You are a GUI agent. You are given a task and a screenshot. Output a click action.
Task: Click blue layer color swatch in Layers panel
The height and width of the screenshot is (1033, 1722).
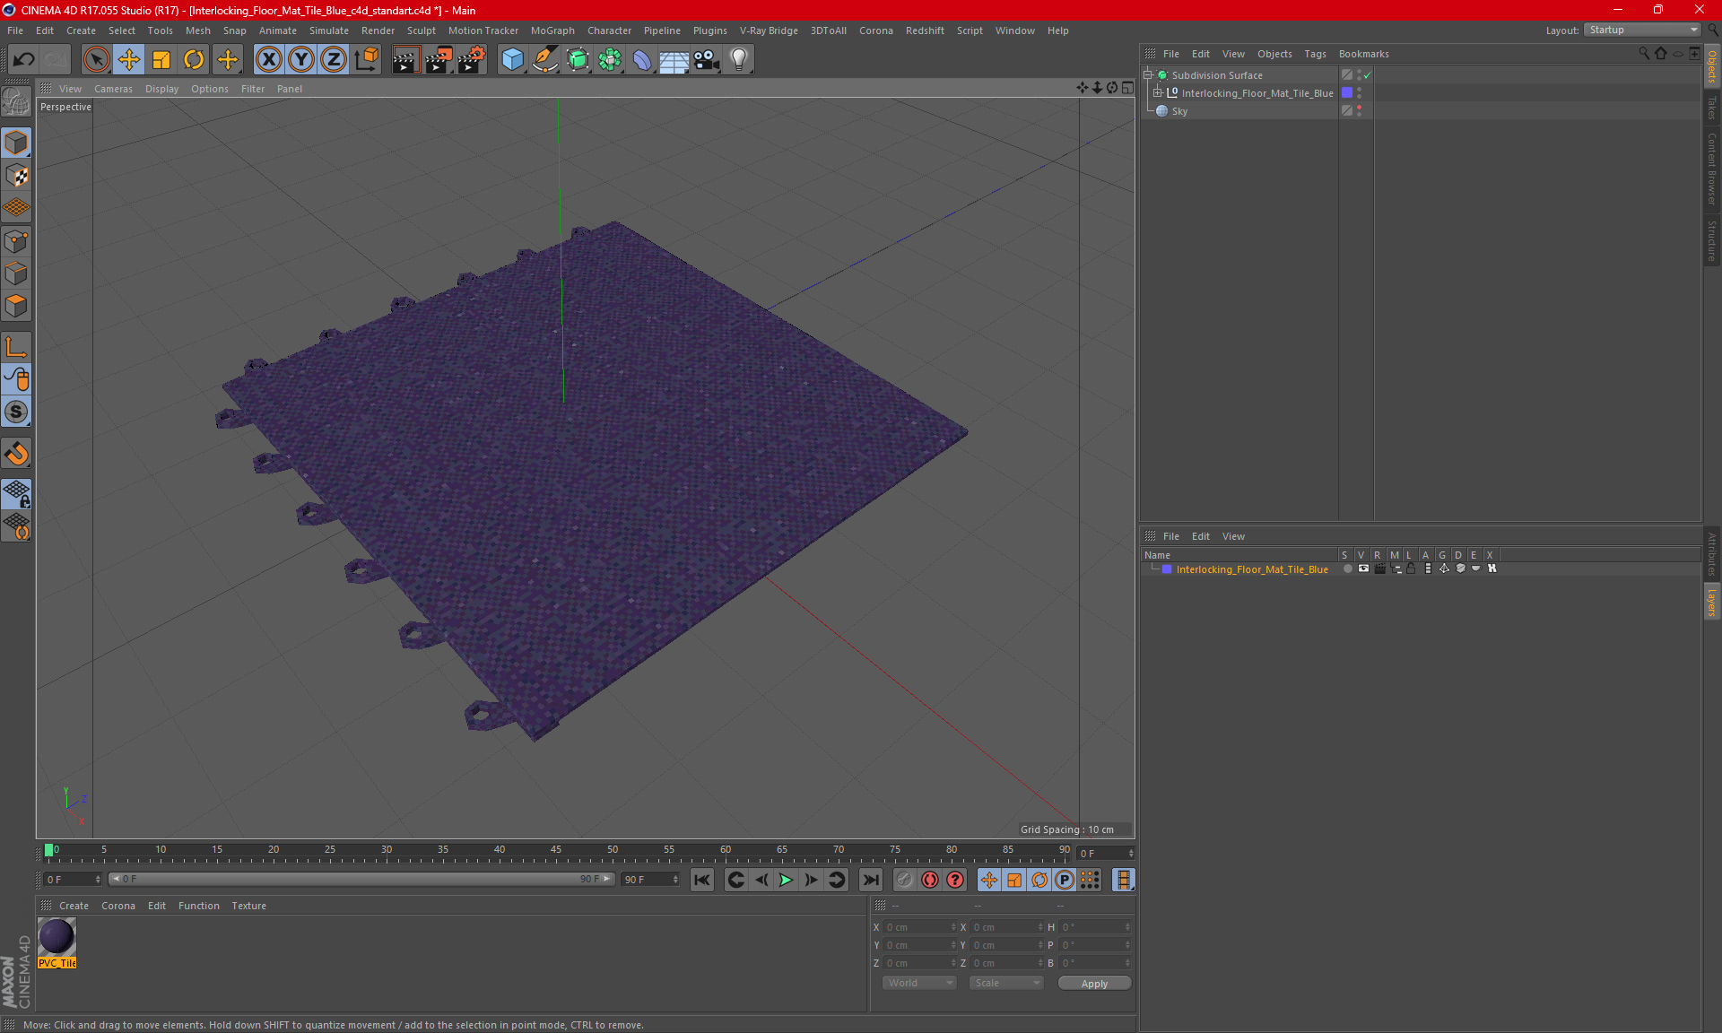pyautogui.click(x=1167, y=569)
